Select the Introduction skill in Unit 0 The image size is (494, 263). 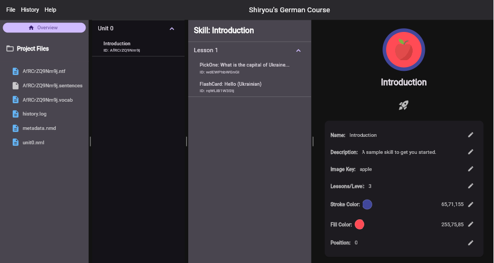(x=122, y=46)
